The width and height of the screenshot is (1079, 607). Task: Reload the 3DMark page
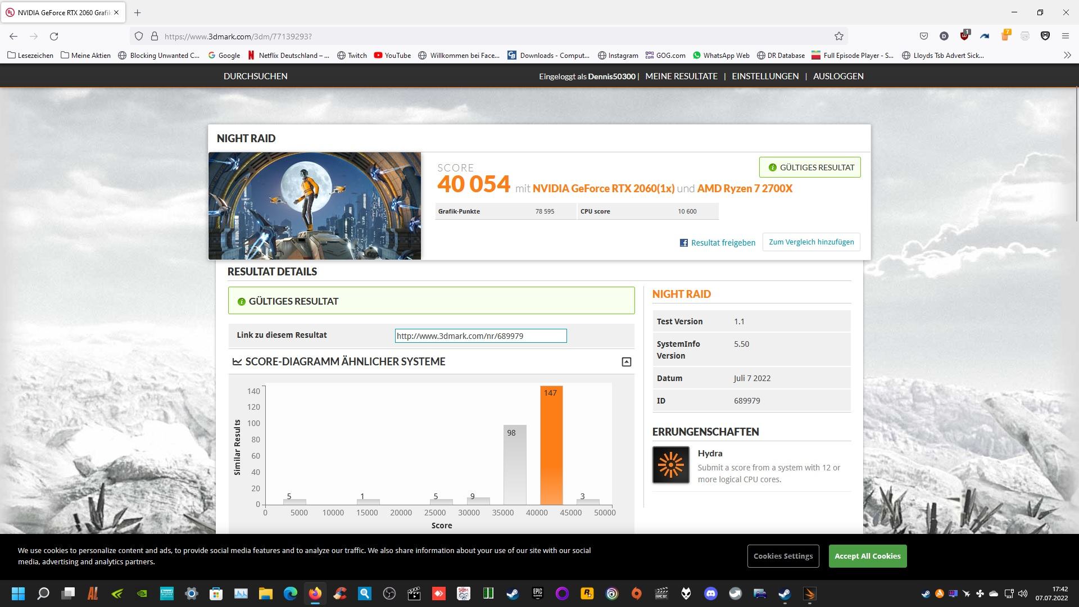coord(54,36)
